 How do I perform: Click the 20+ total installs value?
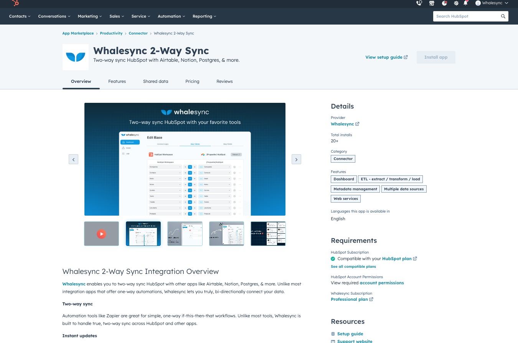pos(335,141)
